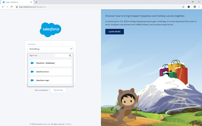
Task: Click the LEARN MORE button
Action: point(115,31)
